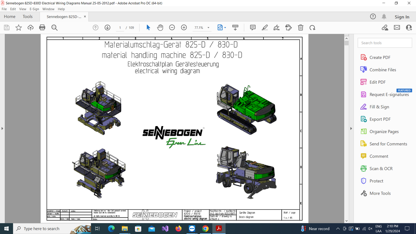416x234 pixels.
Task: Select the Highlight text pen tool
Action: [265, 28]
